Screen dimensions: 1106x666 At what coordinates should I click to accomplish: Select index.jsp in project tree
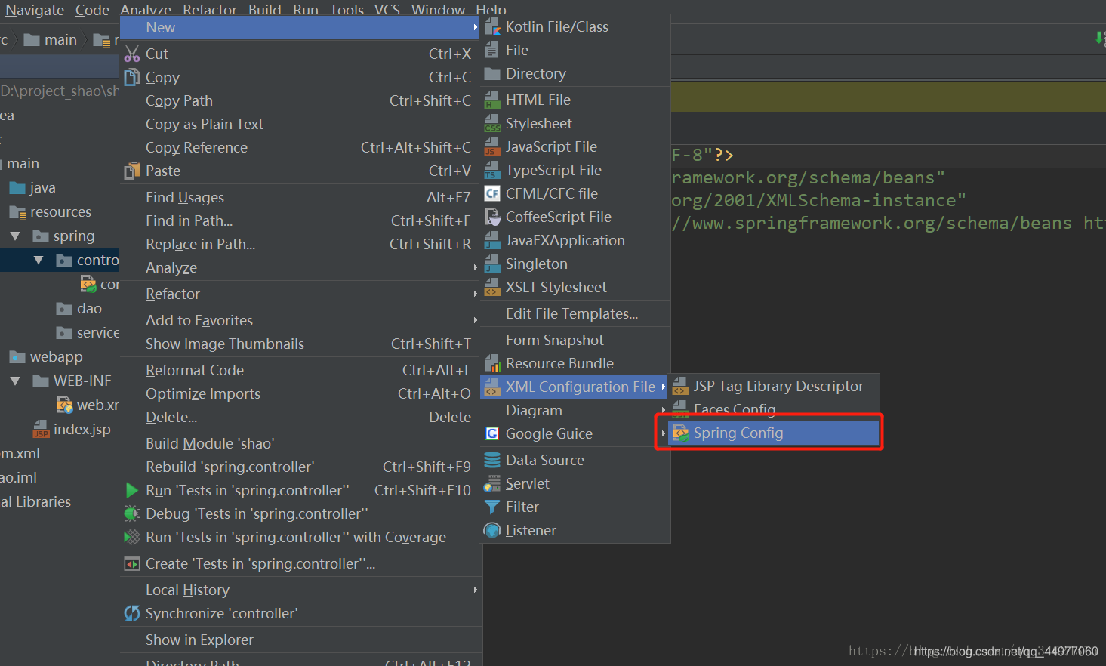click(x=72, y=430)
